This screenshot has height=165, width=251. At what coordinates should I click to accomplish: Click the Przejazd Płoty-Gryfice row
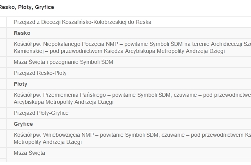point(129,113)
